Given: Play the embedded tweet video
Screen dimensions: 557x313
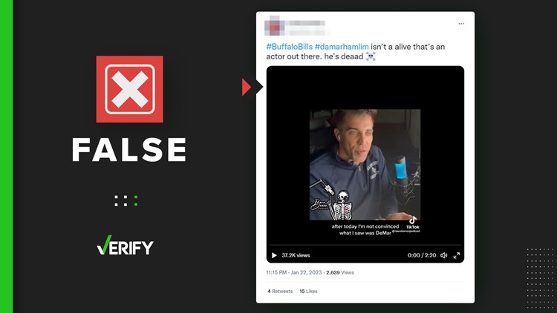Looking at the screenshot, I should [274, 255].
